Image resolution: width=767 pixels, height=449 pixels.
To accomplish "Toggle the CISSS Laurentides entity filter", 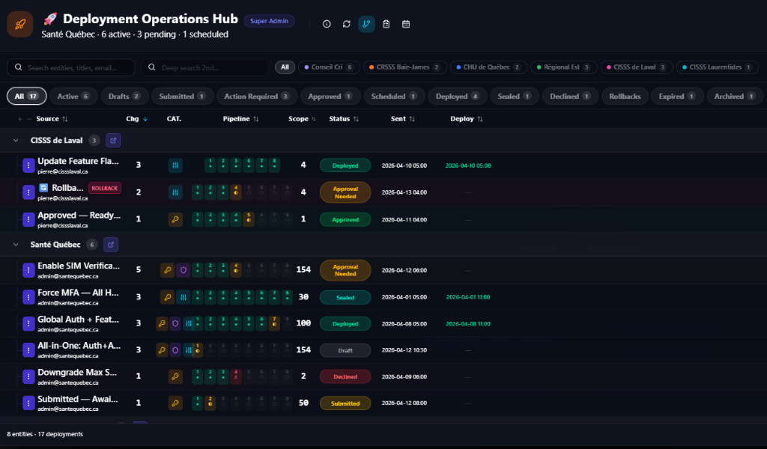I will coord(718,67).
